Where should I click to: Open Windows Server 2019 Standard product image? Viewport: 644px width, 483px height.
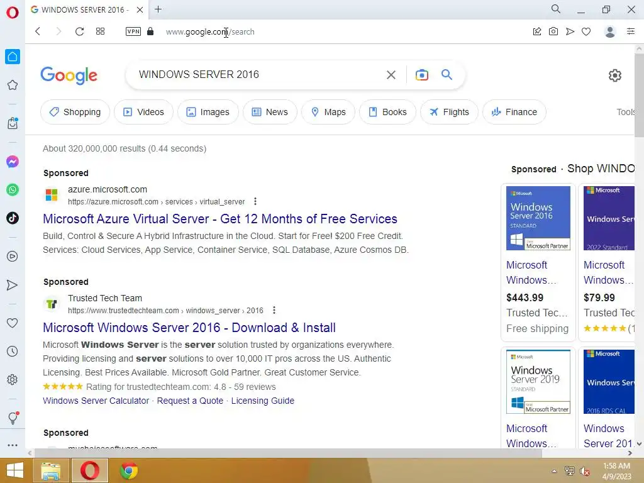538,382
